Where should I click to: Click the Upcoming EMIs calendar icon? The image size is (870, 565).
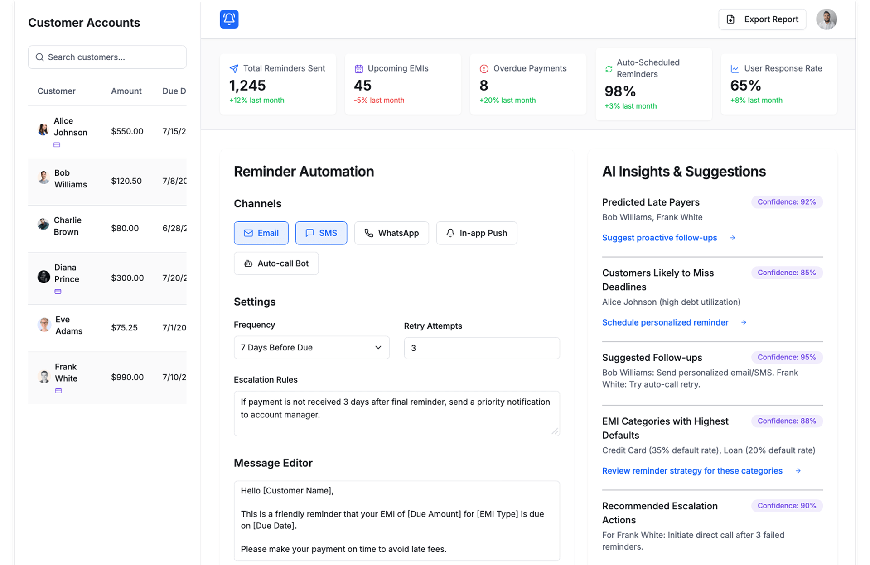click(x=358, y=69)
